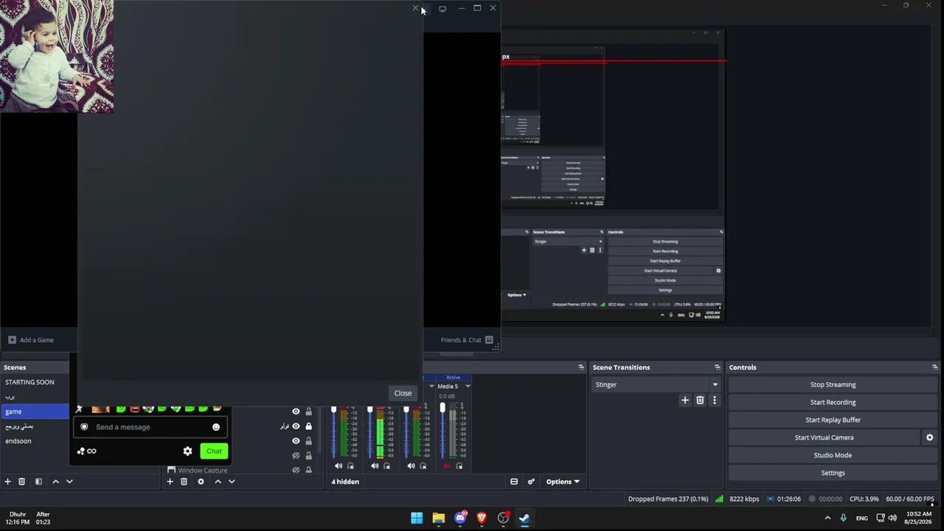Screen dimensions: 944x531
Task: Add a new scene in Scenes panel
Action: [7, 482]
